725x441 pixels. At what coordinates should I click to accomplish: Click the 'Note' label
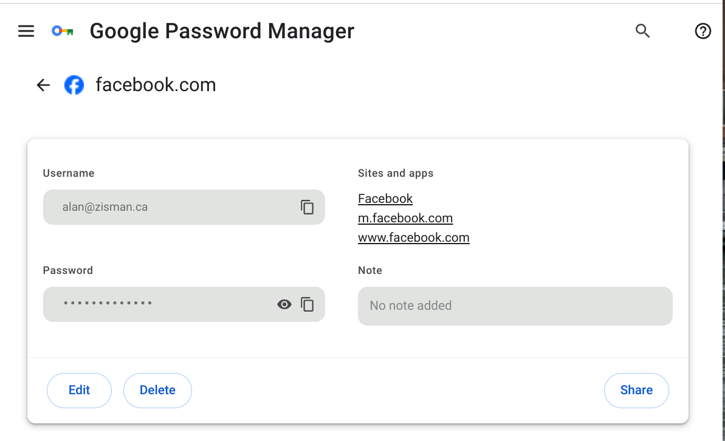click(370, 270)
